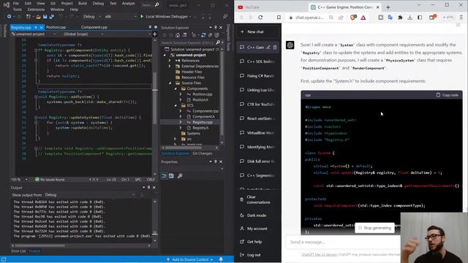
Task: Click the notifications bell in status bar
Action: click(x=221, y=259)
